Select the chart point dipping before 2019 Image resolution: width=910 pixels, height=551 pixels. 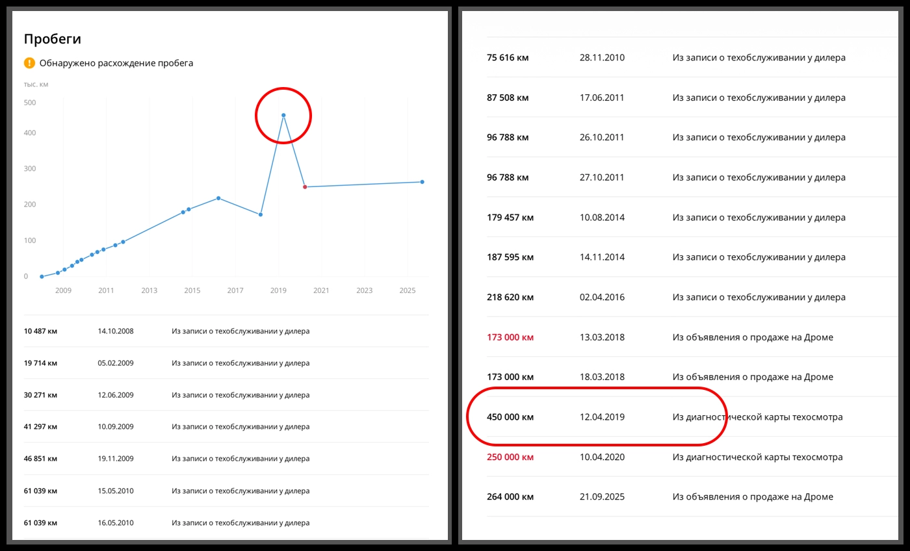point(261,214)
